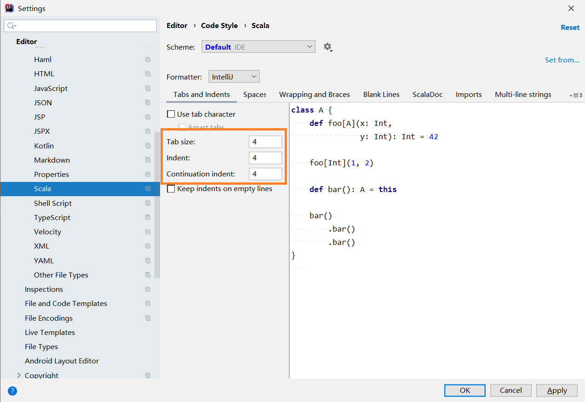The height and width of the screenshot is (402, 585).
Task: Open File Encodings settings
Action: [49, 318]
